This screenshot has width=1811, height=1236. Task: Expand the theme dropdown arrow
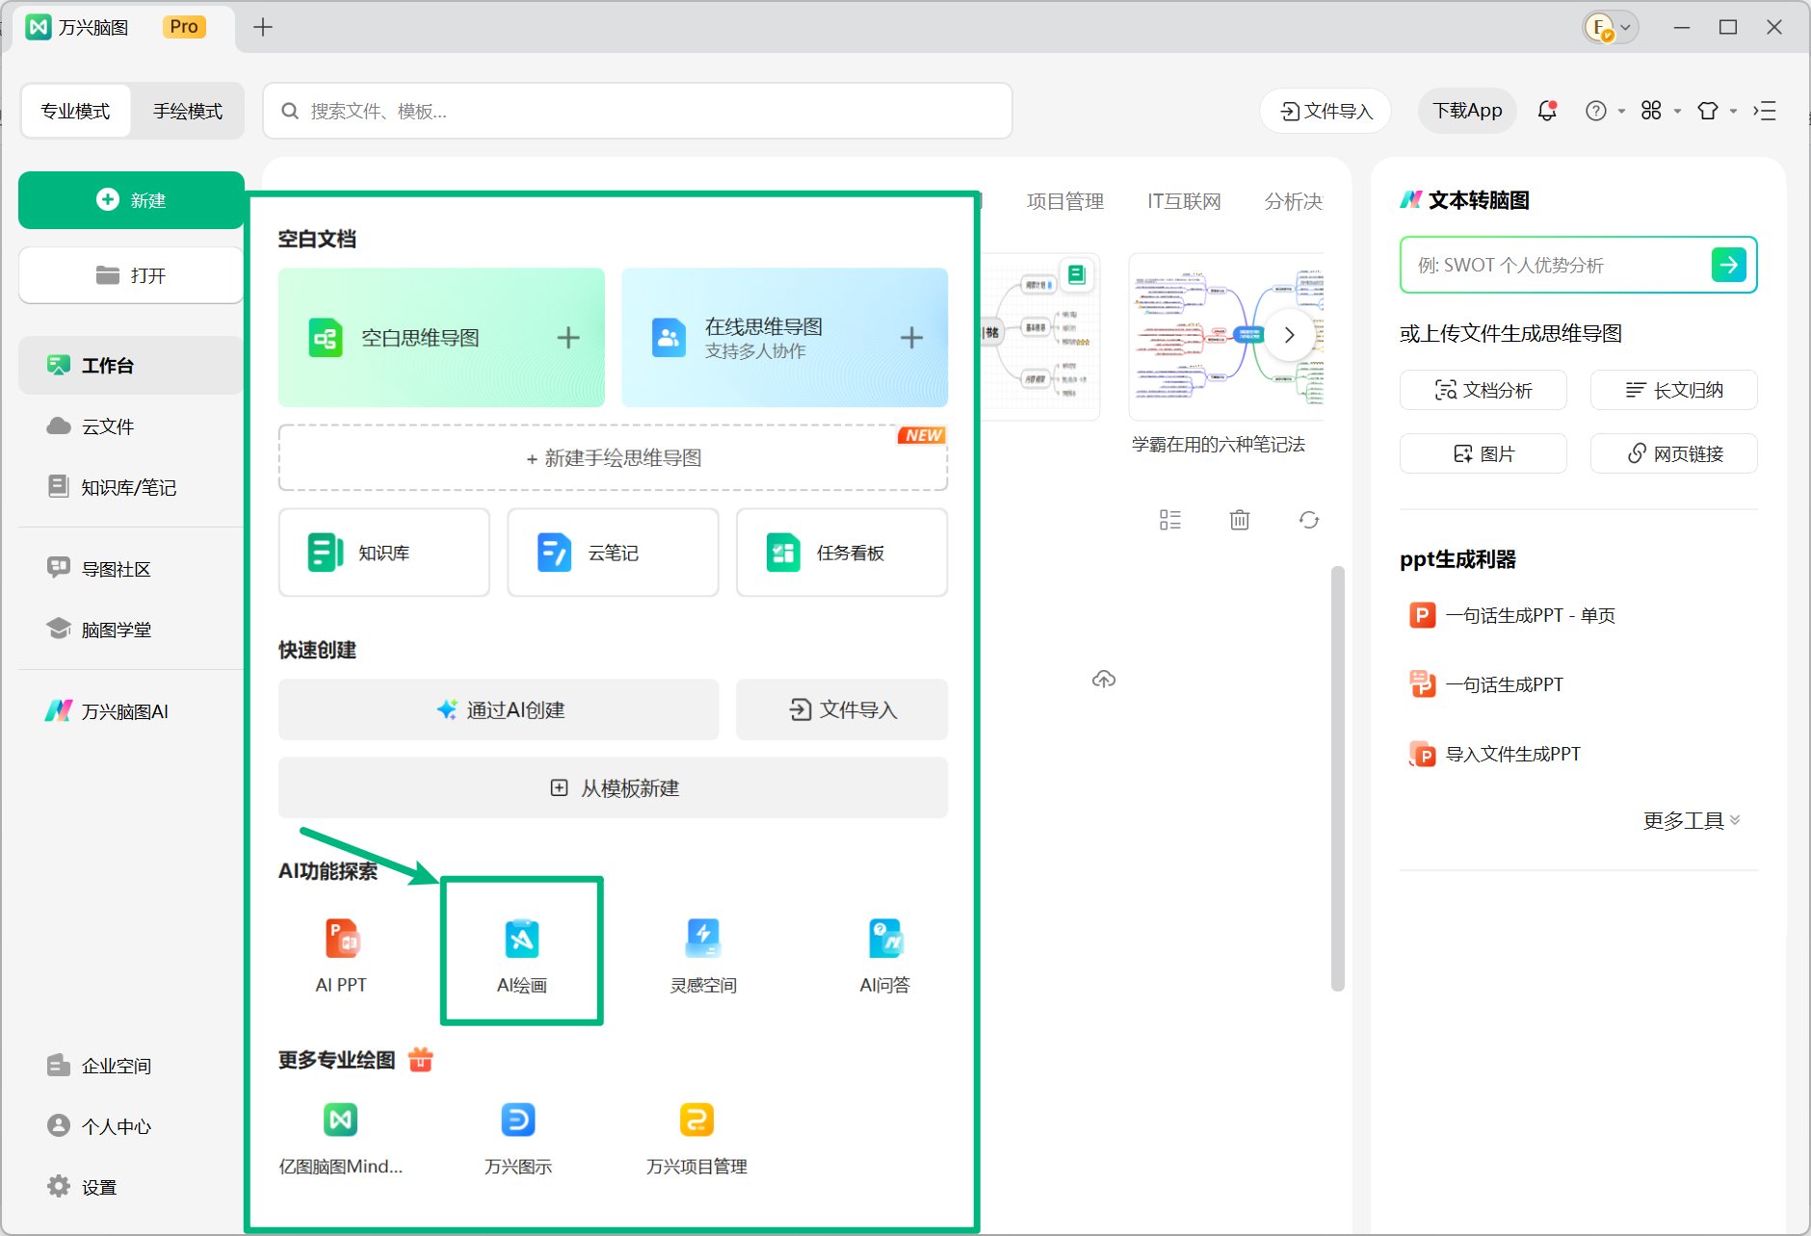pyautogui.click(x=1733, y=112)
